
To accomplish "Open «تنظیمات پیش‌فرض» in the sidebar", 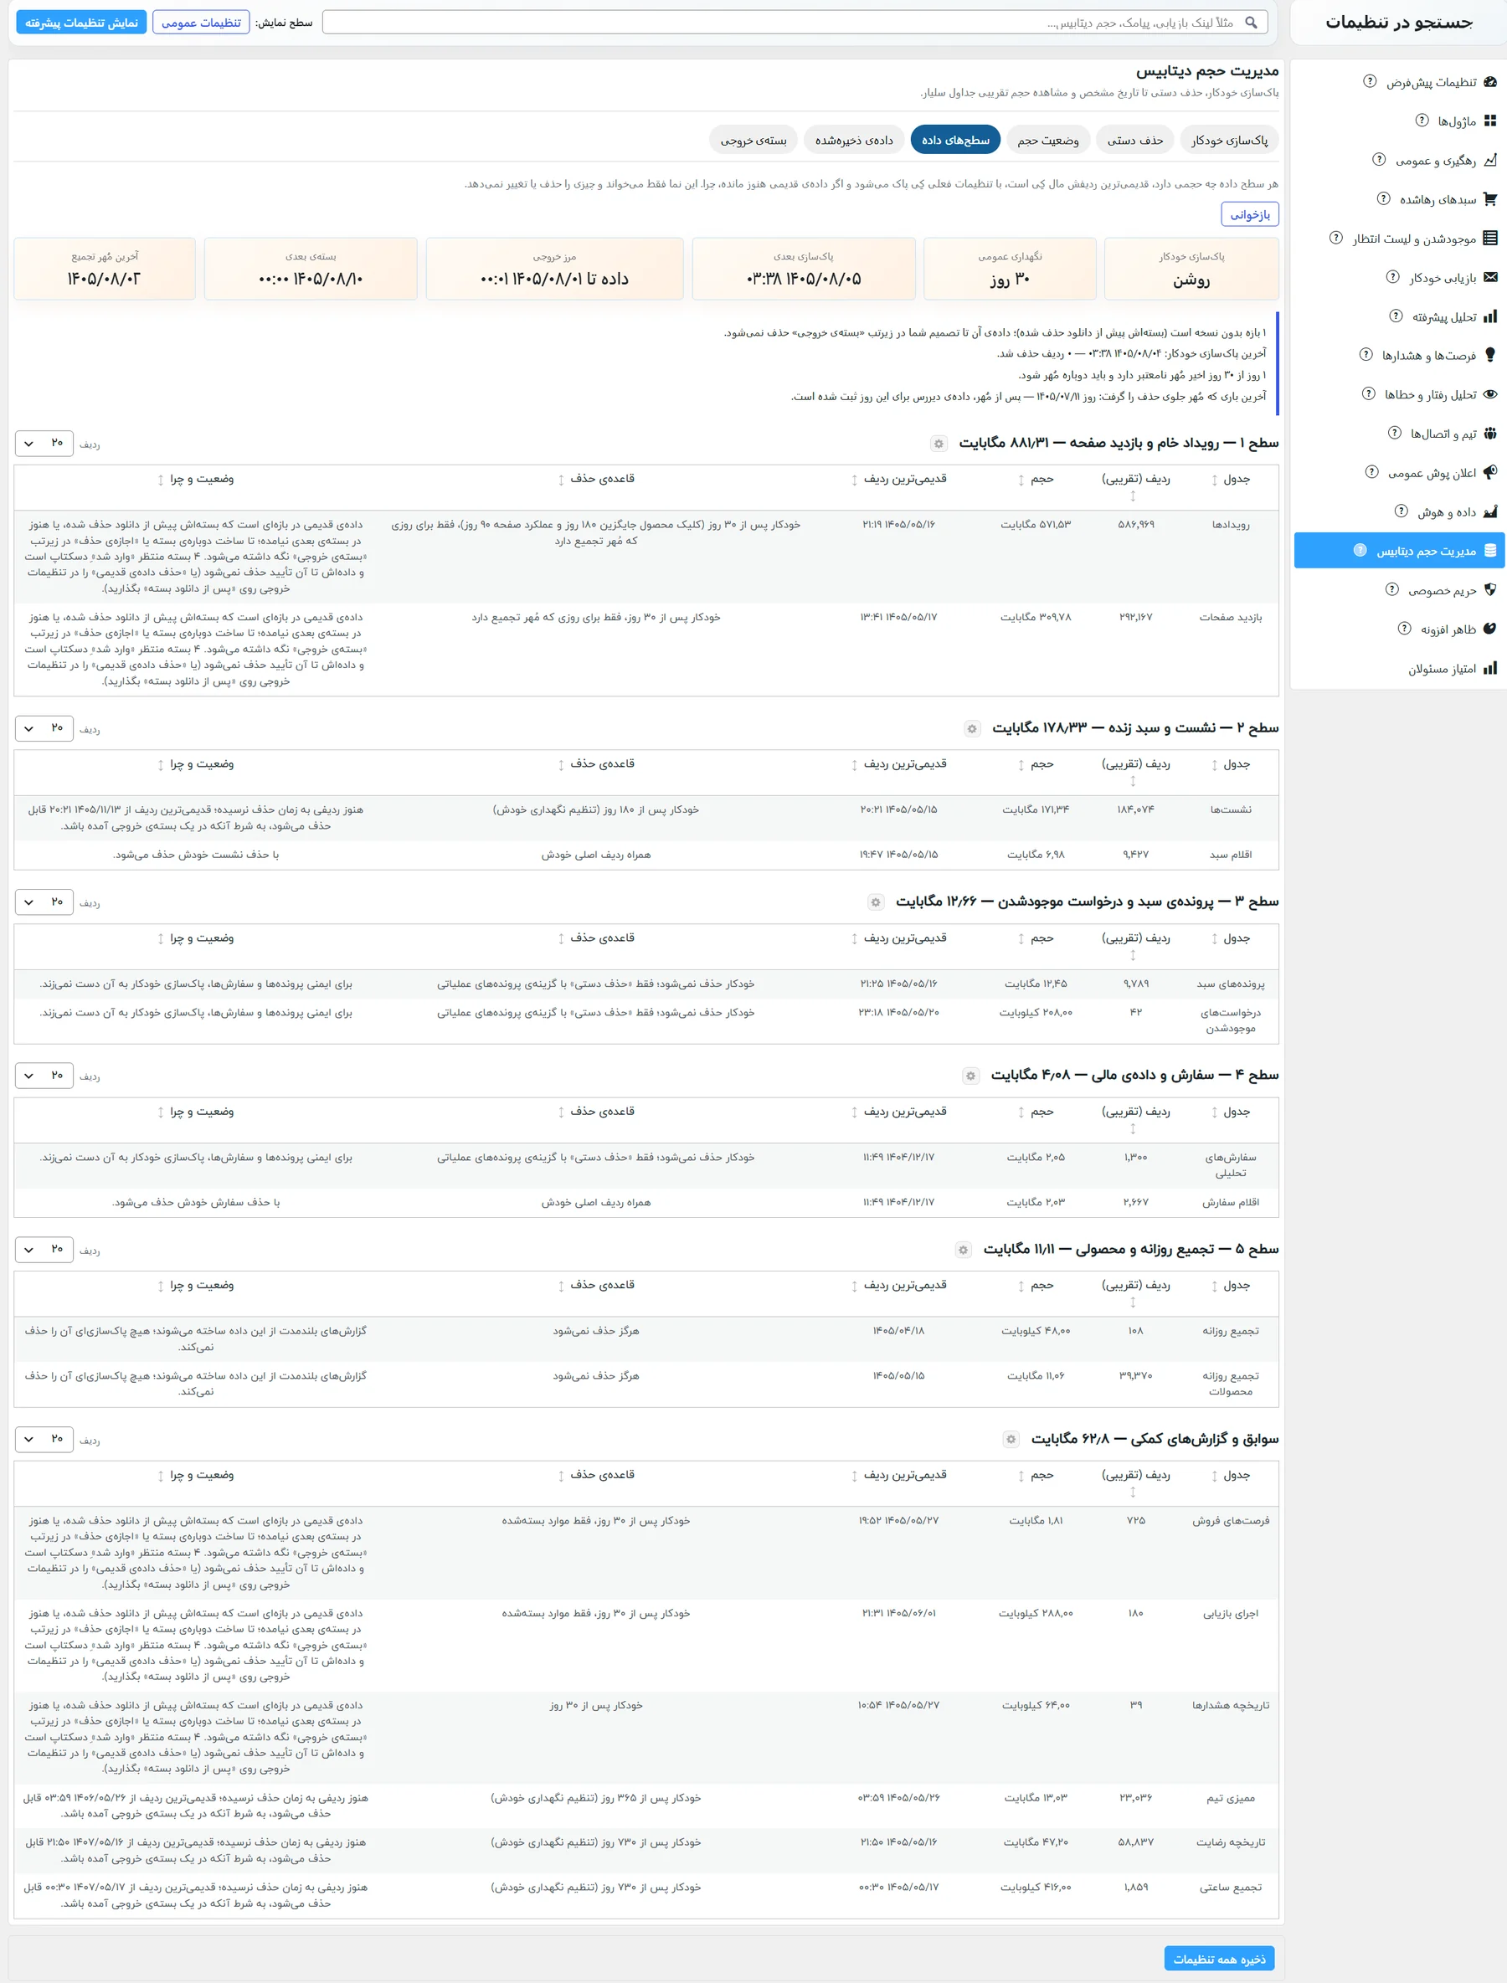I will (1400, 82).
